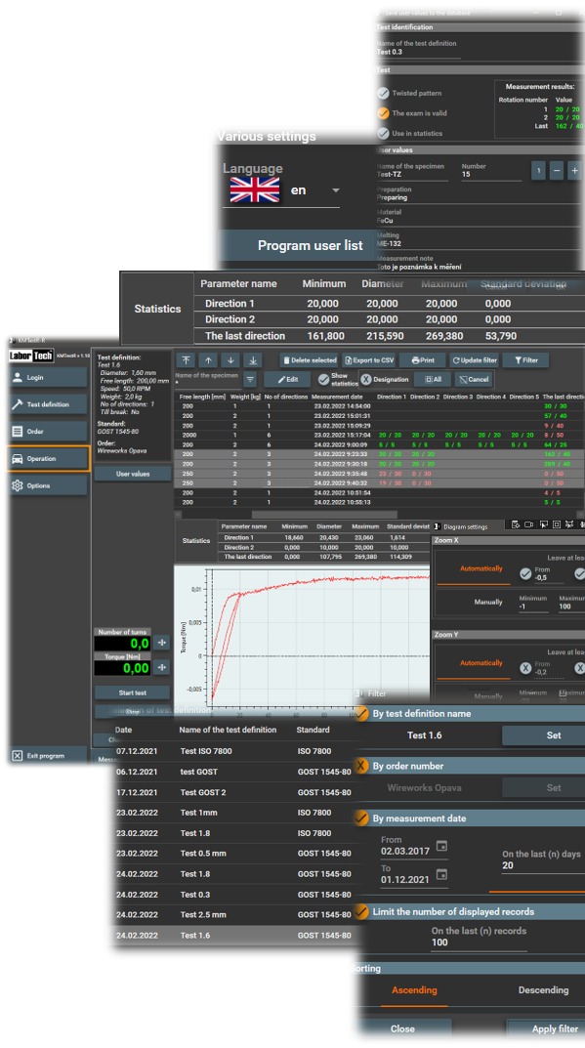Click Apply filter button
This screenshot has height=1048, width=585.
(546, 1029)
